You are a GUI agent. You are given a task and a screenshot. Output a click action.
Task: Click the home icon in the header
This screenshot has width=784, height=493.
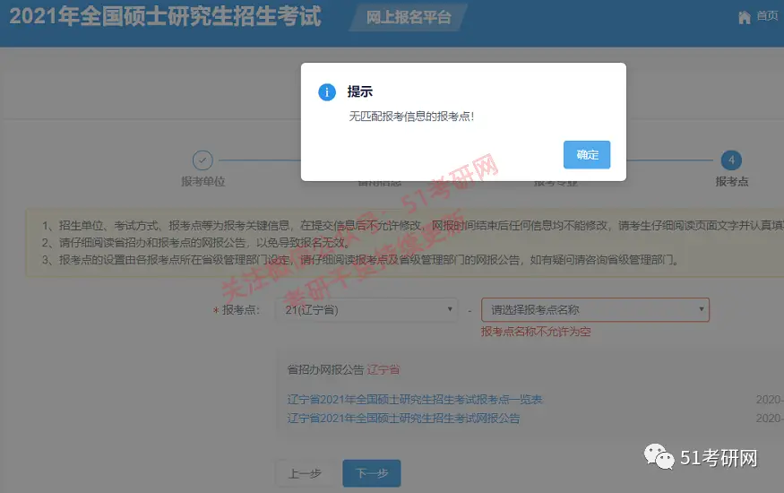745,18
